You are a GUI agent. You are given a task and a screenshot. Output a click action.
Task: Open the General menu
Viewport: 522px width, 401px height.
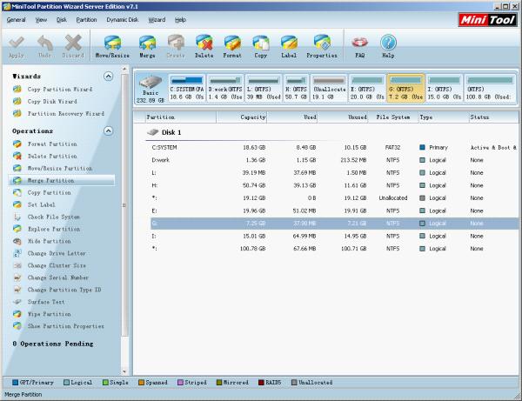click(x=16, y=20)
